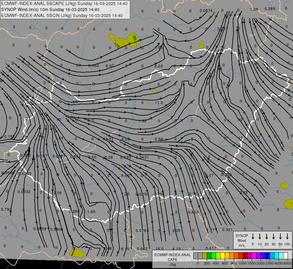Click the 3.85 value on the map
The image size is (293, 269).
point(244,192)
